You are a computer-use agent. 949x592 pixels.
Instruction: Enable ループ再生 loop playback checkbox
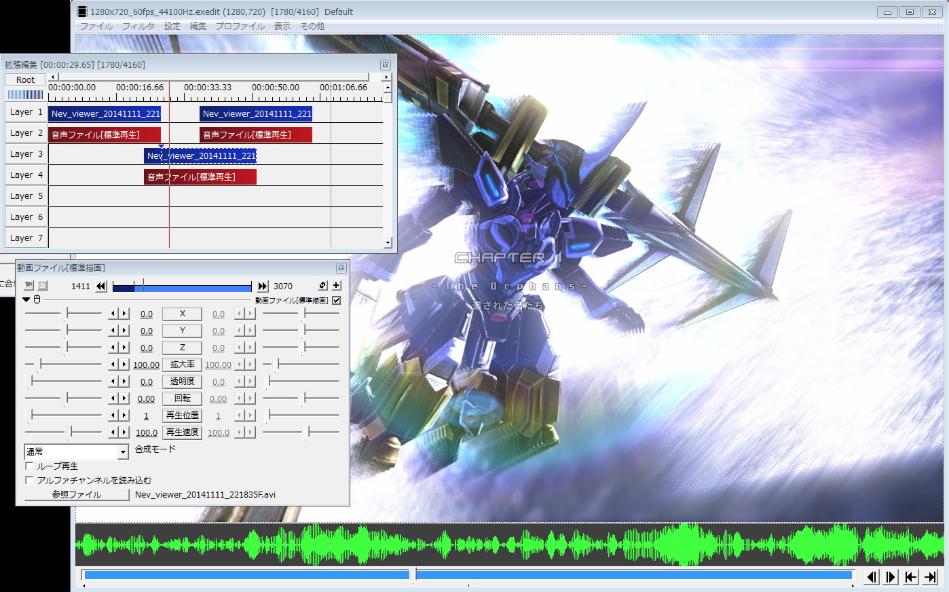click(x=29, y=466)
